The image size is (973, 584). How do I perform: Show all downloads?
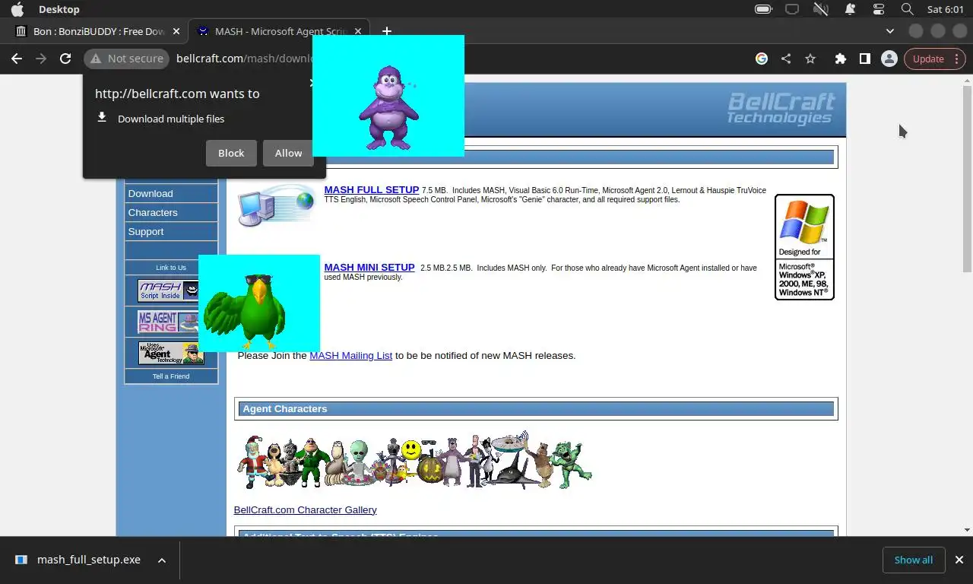click(x=914, y=560)
